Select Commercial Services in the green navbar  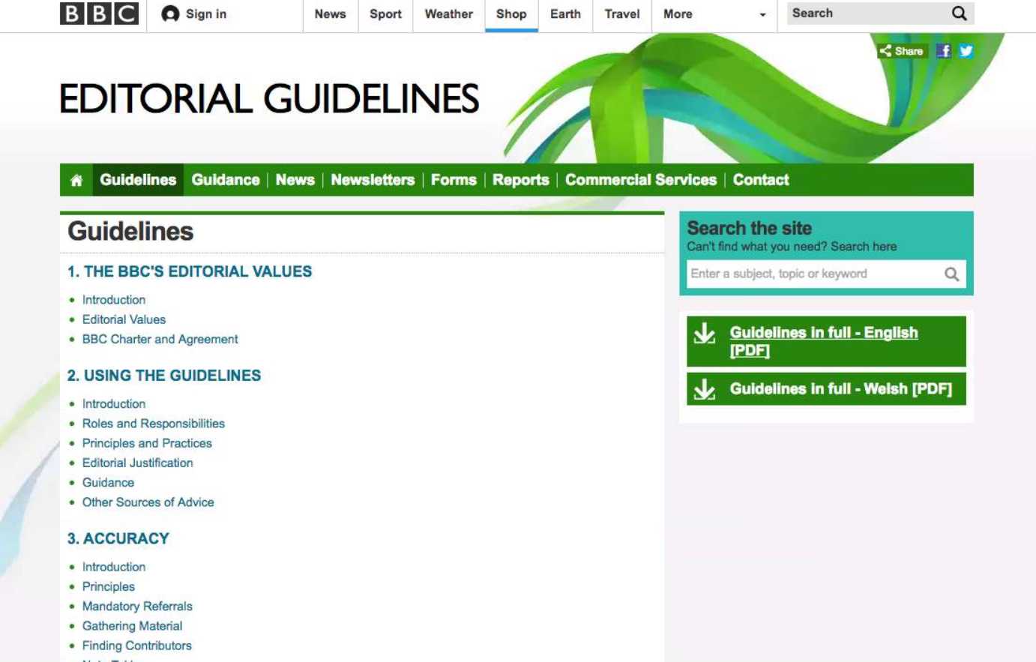pos(640,180)
